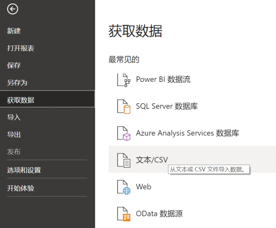
Task: Click the Azure Analysis Services cube icon
Action: coord(124,134)
